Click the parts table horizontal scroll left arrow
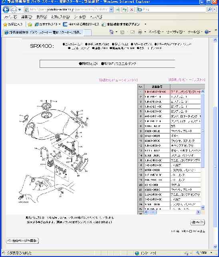The image size is (219, 257). tap(146, 212)
